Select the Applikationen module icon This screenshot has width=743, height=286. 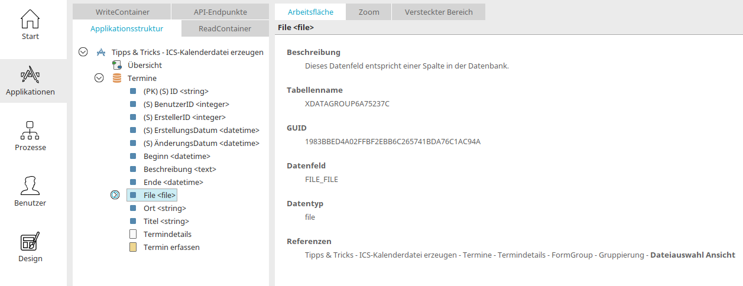[x=30, y=75]
